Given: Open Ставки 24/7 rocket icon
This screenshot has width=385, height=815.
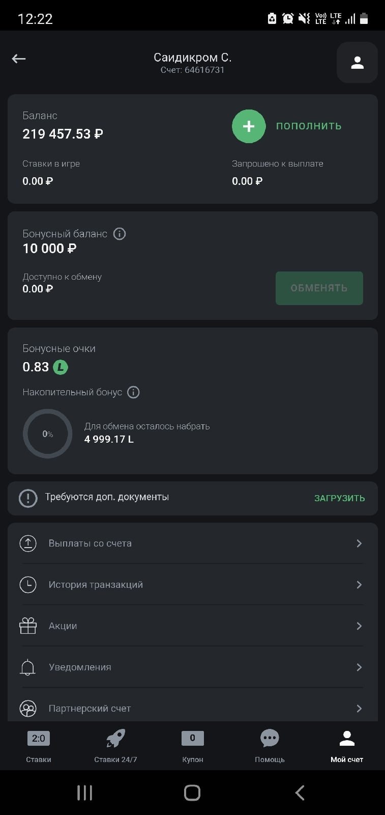Looking at the screenshot, I should 115,739.
